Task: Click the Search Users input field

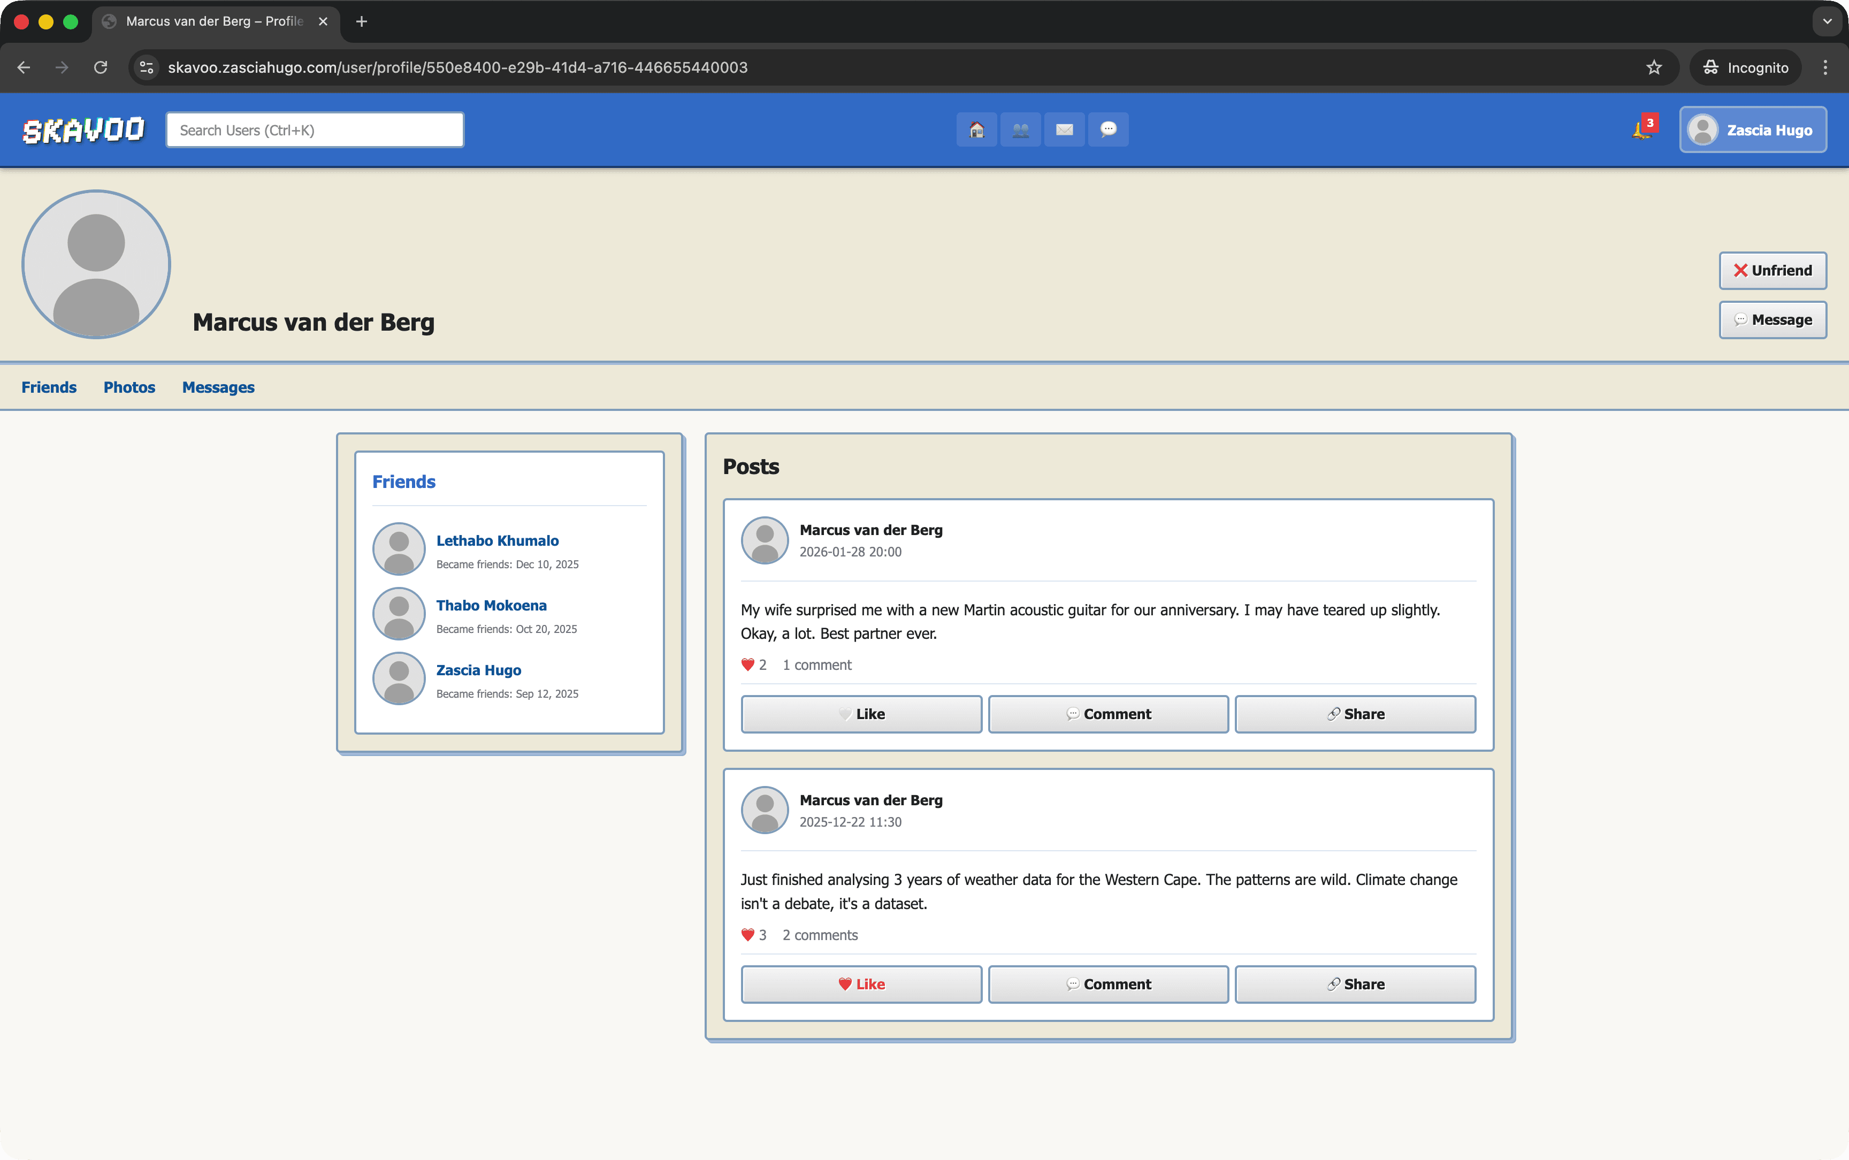Action: [315, 129]
